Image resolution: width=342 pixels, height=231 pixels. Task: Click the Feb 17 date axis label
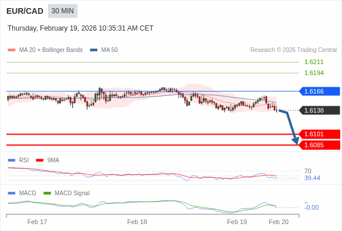(37, 222)
